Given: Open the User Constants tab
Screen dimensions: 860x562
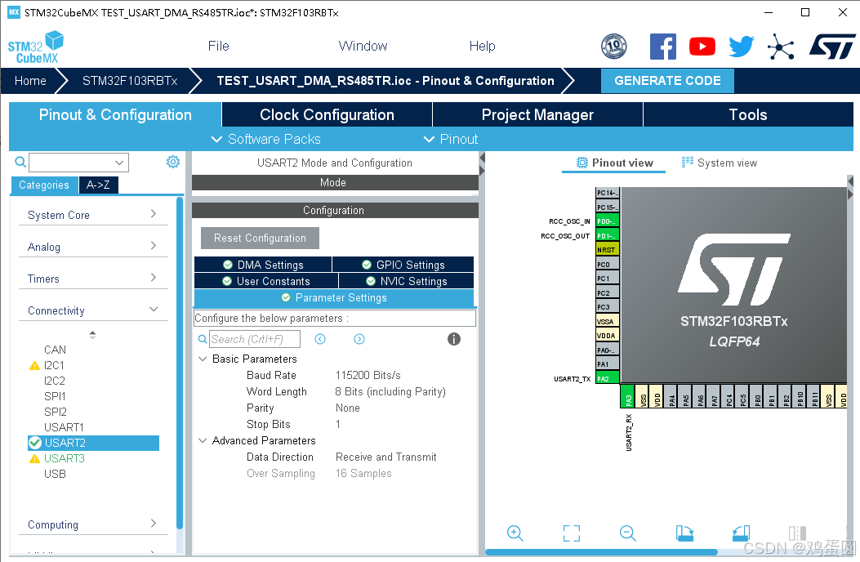Looking at the screenshot, I should pyautogui.click(x=266, y=281).
